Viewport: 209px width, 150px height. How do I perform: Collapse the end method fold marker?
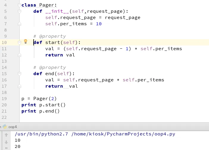(19, 74)
